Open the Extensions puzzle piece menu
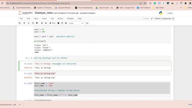 [x=186, y=3]
